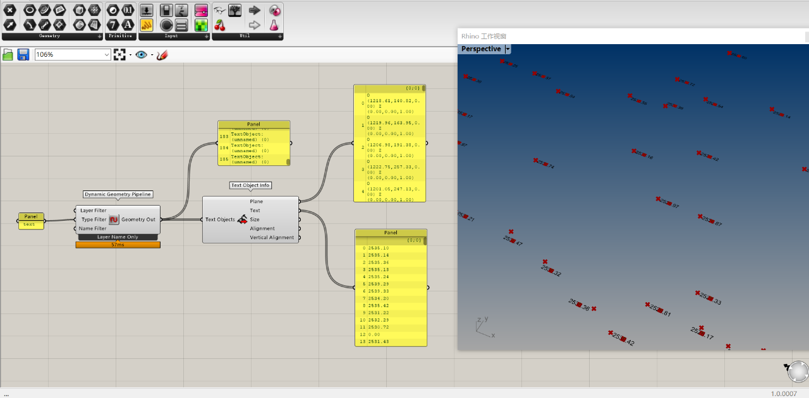
Task: Save document with the blue floppy icon
Action: tap(23, 55)
